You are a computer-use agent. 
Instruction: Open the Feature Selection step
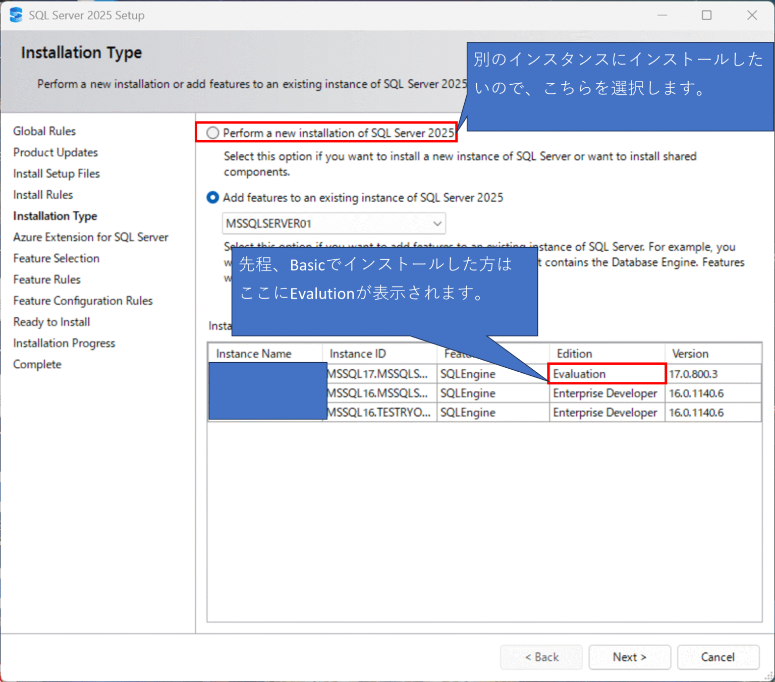(x=56, y=258)
